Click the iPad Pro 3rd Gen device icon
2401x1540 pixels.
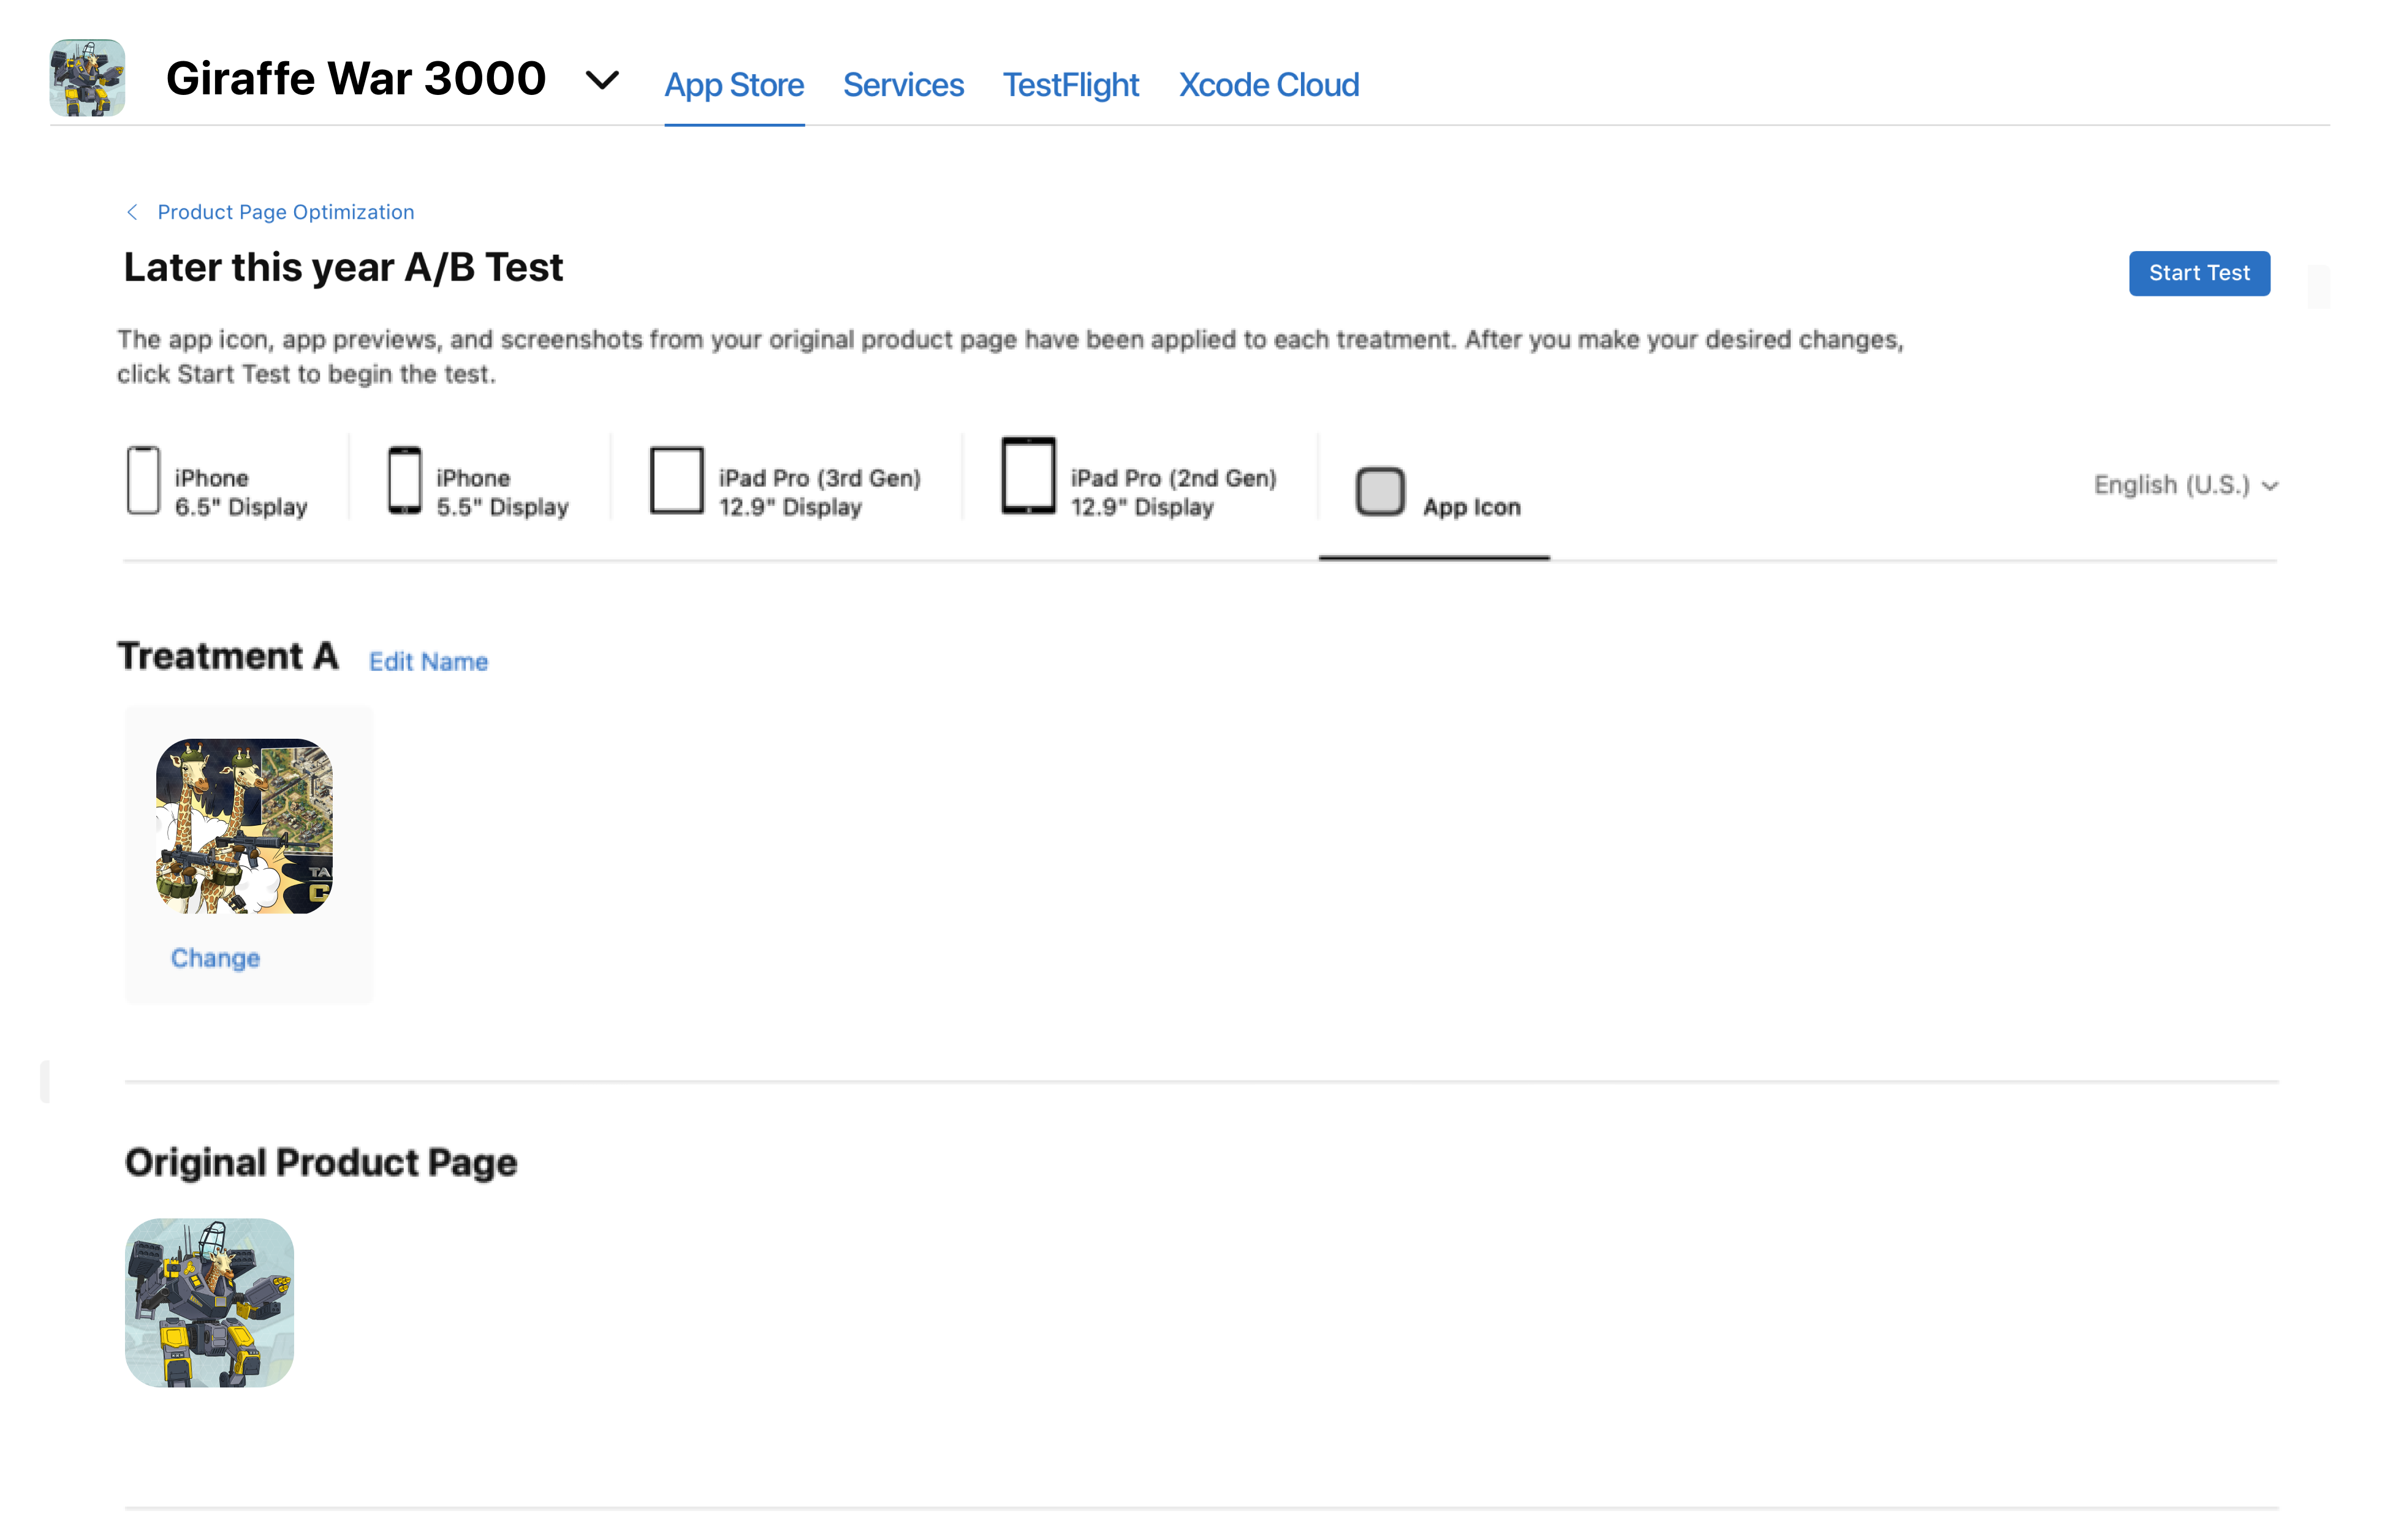(677, 481)
